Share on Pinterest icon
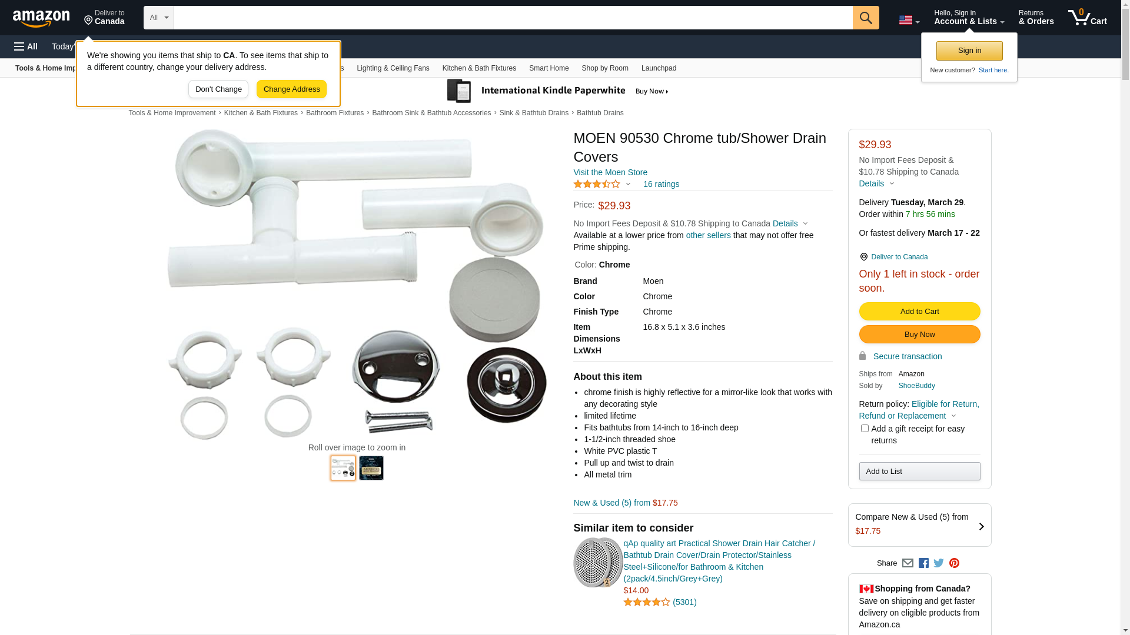 (x=954, y=563)
